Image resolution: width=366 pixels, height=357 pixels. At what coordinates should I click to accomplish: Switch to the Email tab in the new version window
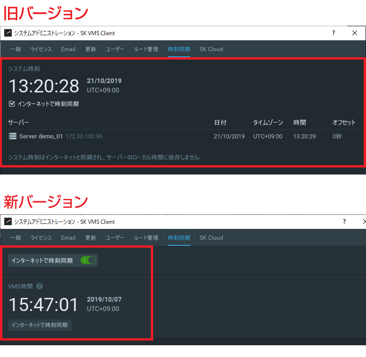tap(68, 238)
